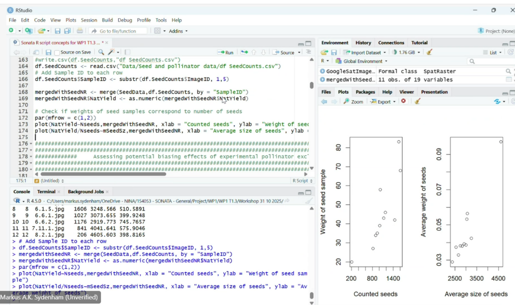
Task: Click the find/replace magnifier in editor
Action: 101,52
